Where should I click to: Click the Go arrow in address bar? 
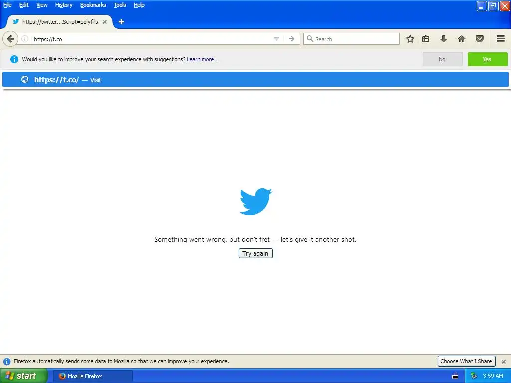[x=291, y=39]
